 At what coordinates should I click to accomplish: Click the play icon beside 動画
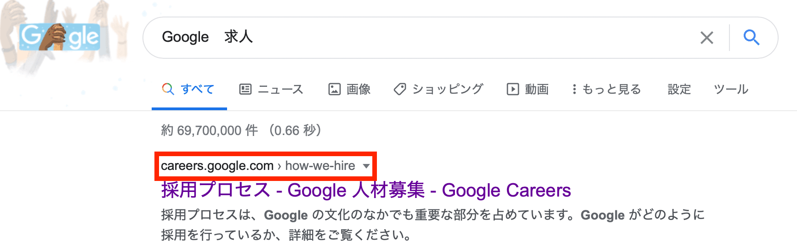(512, 89)
